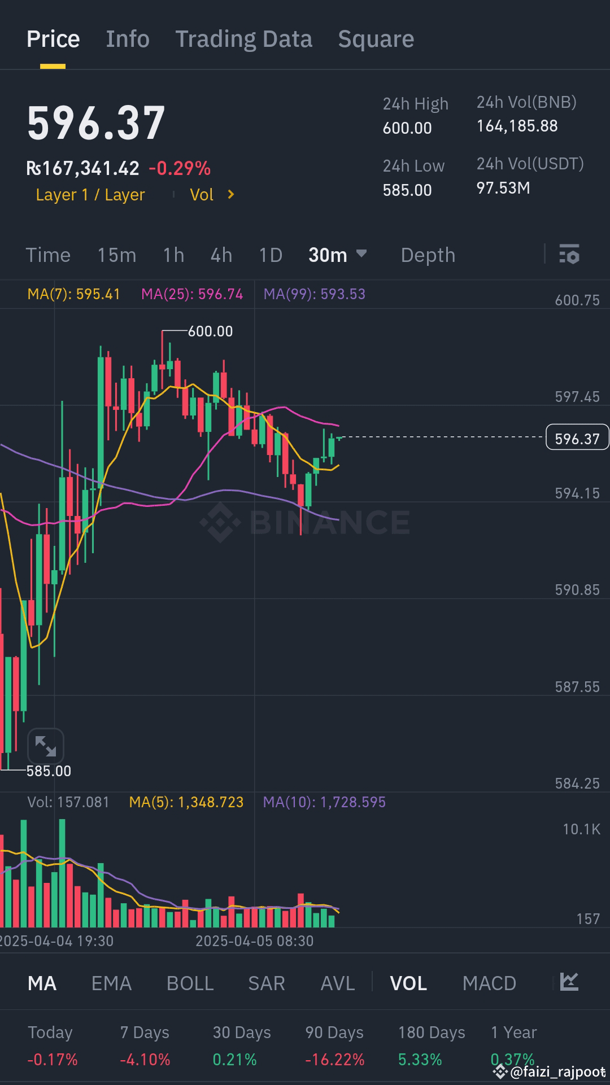The height and width of the screenshot is (1085, 610).
Task: Open chart settings via the candlestick settings icon
Action: point(570,255)
